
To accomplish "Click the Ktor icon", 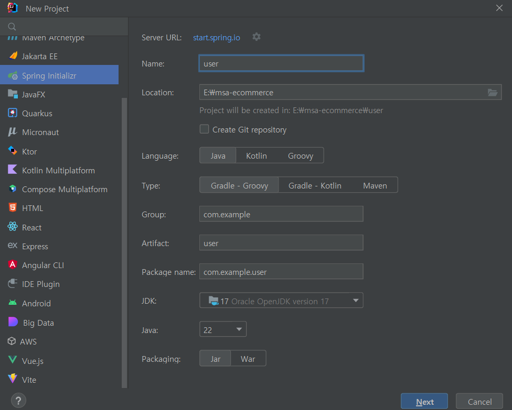I will 13,151.
